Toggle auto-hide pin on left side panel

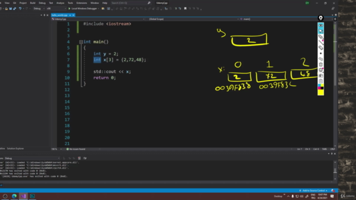pos(44,15)
